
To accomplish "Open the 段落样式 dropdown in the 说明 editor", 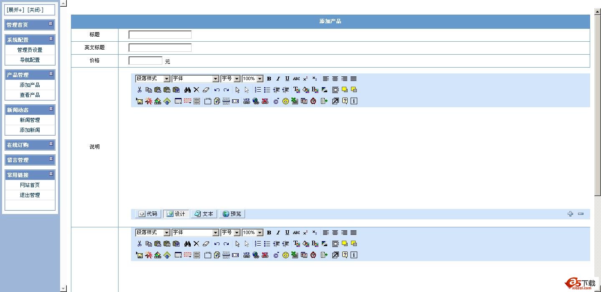I will point(153,79).
